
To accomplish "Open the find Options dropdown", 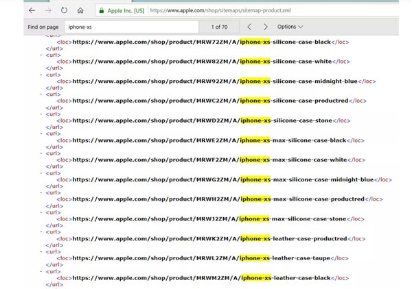I will tap(290, 27).
